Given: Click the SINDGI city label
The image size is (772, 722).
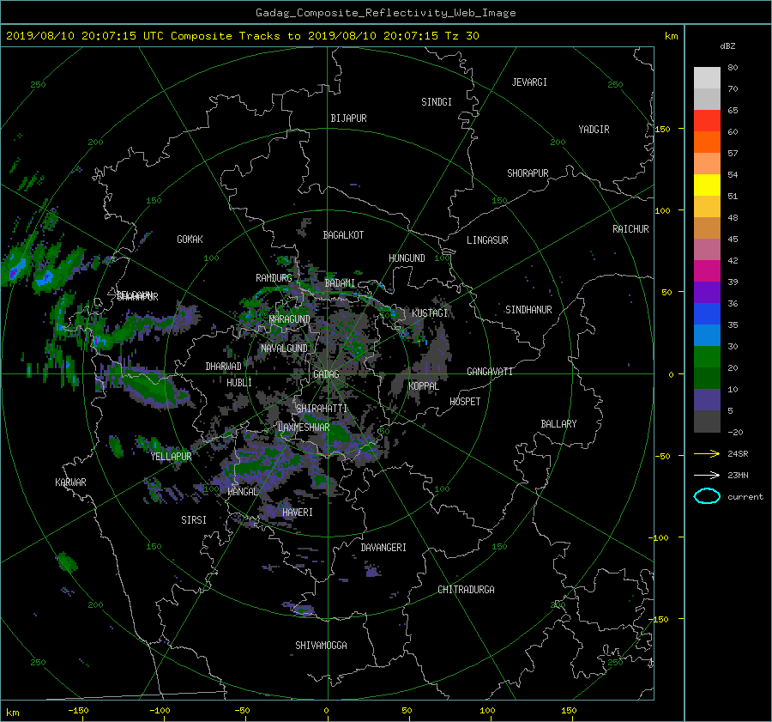Looking at the screenshot, I should click(437, 102).
